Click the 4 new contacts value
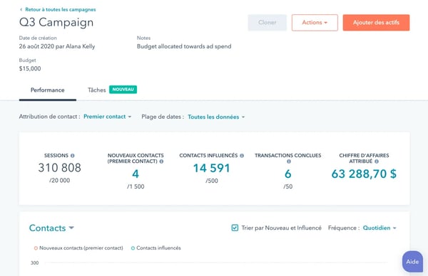Image resolution: width=428 pixels, height=276 pixels. pyautogui.click(x=136, y=174)
